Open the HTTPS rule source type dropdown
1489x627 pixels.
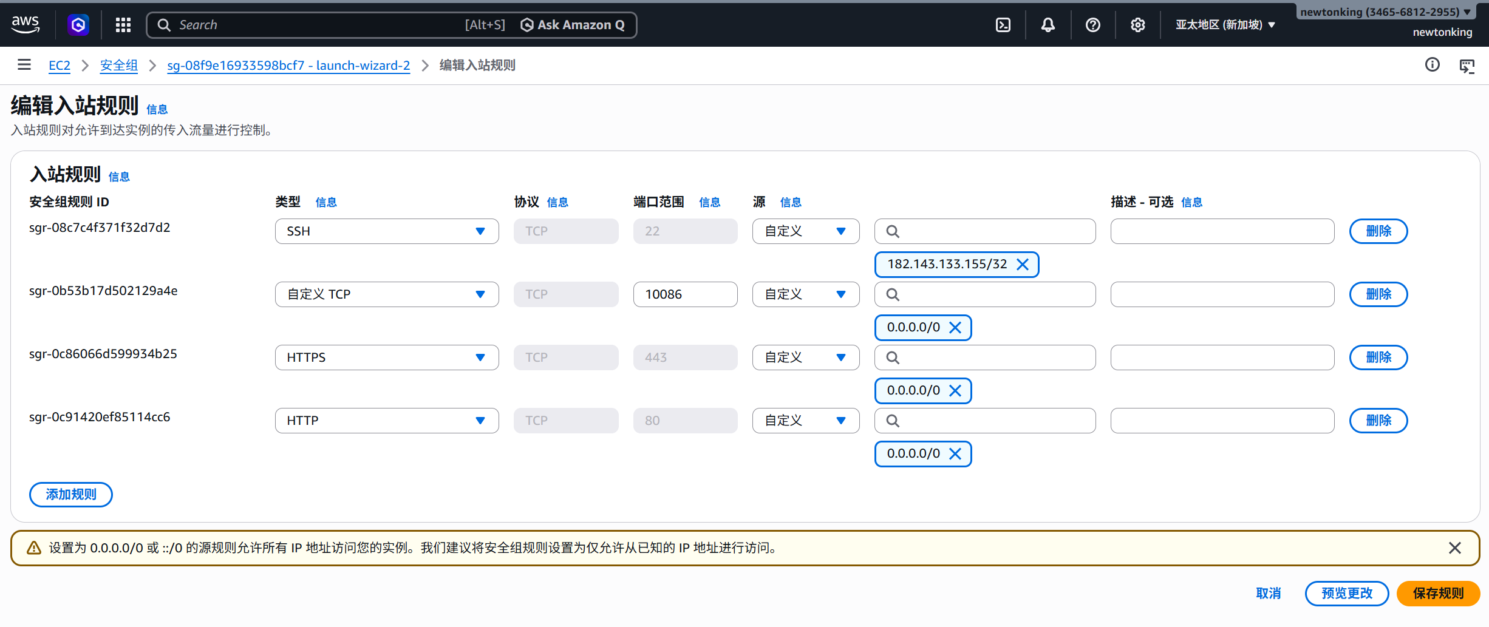[x=805, y=358]
